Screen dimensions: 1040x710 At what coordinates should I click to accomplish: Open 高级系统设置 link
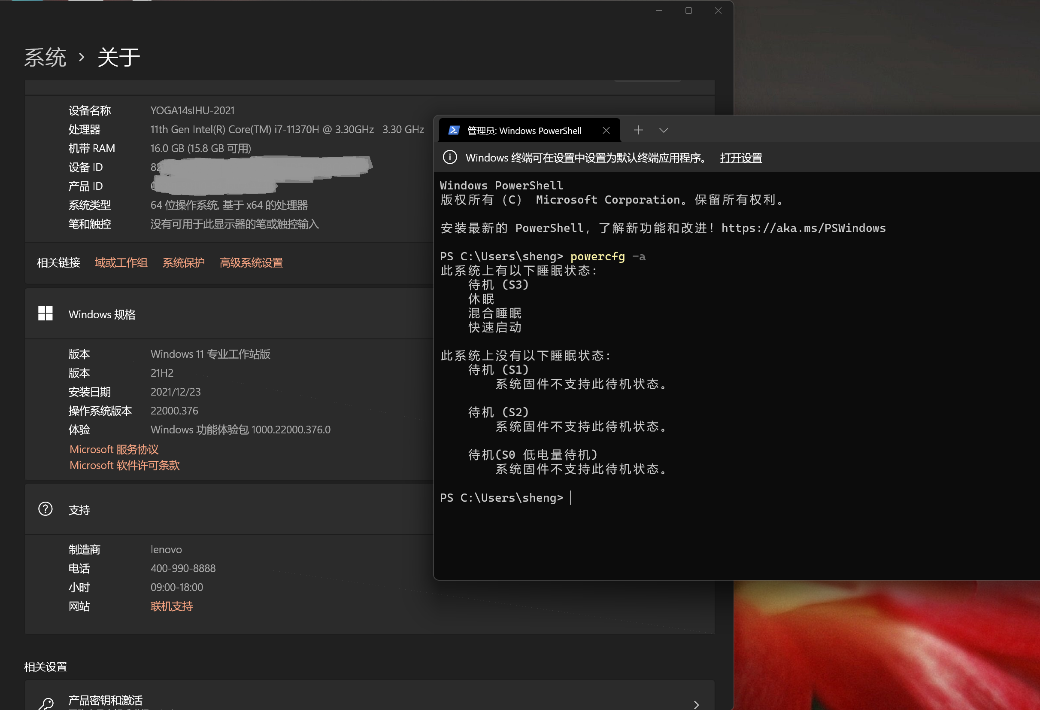pos(251,263)
